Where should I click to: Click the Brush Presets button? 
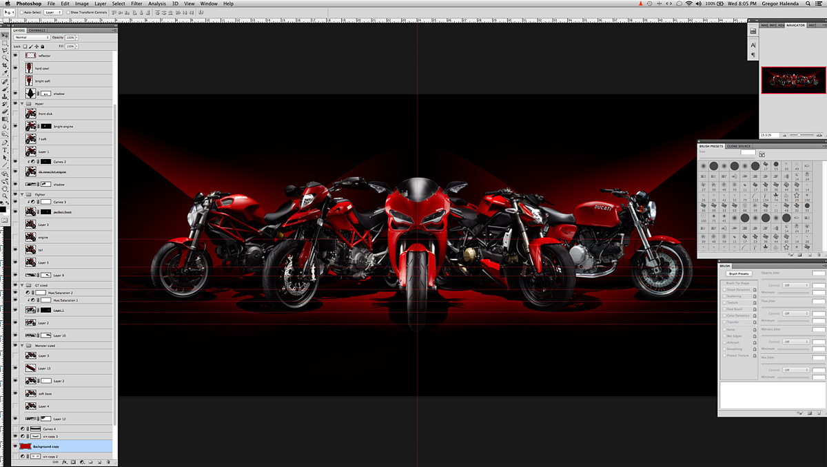(738, 273)
